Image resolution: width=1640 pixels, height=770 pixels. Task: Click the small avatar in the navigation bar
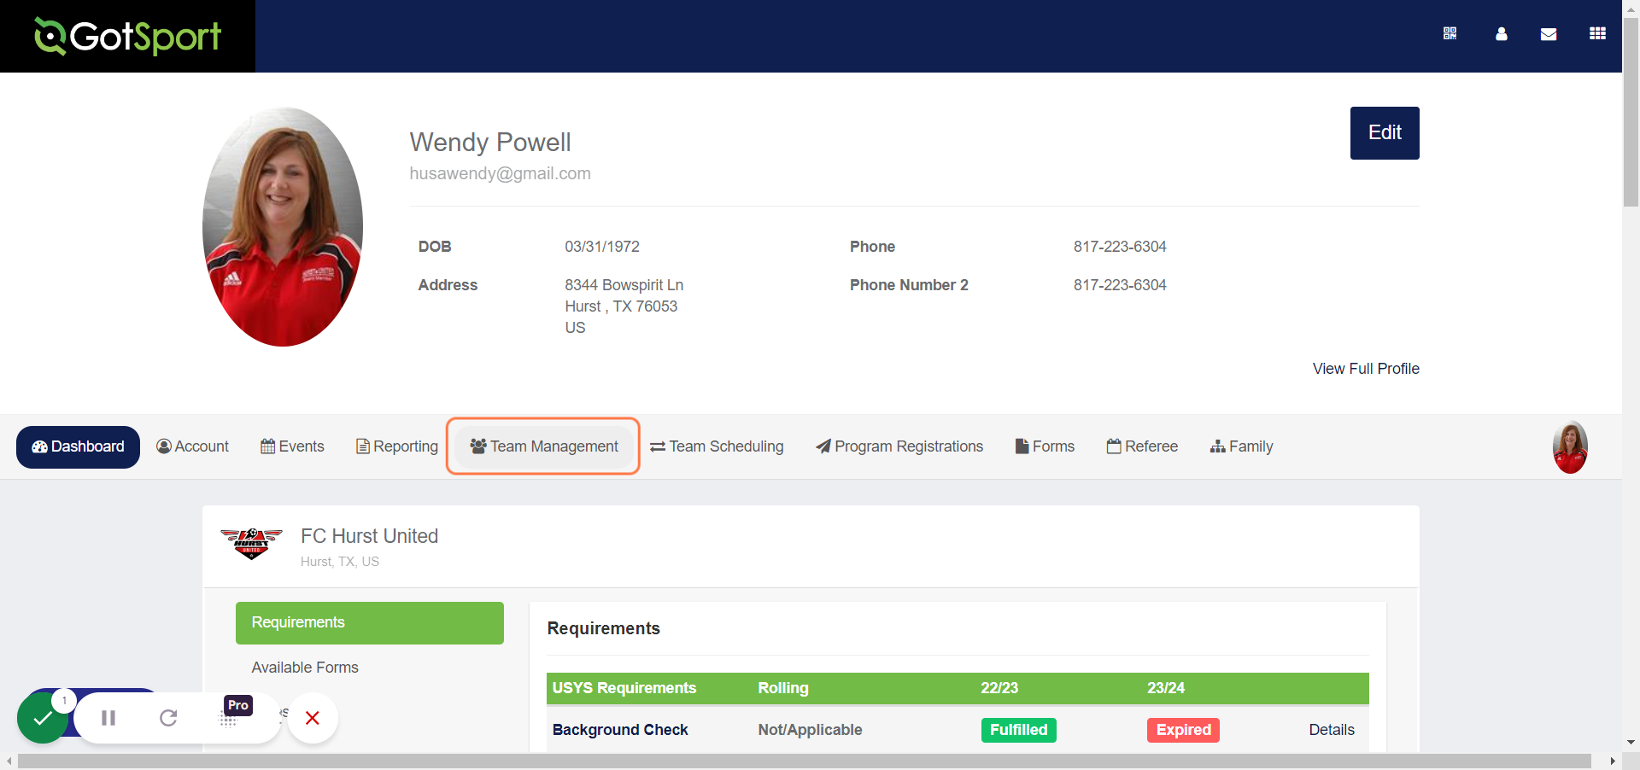pyautogui.click(x=1570, y=447)
